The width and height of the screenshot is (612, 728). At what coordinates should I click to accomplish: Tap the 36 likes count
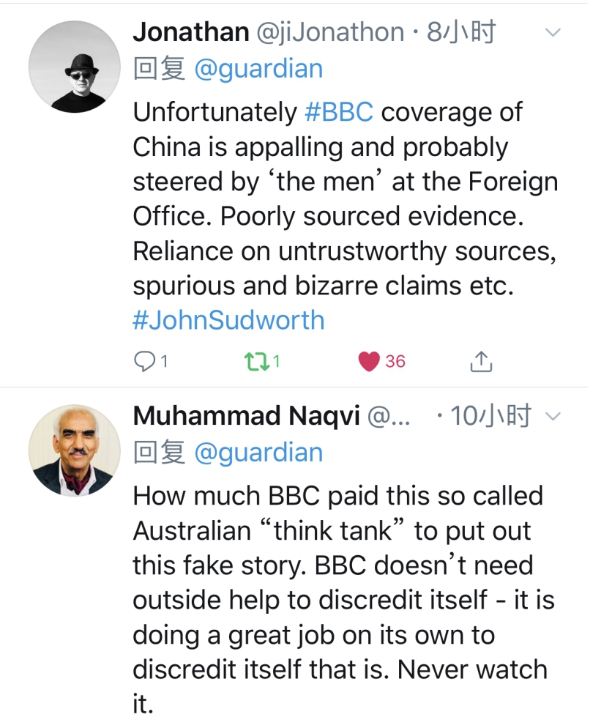(x=395, y=361)
